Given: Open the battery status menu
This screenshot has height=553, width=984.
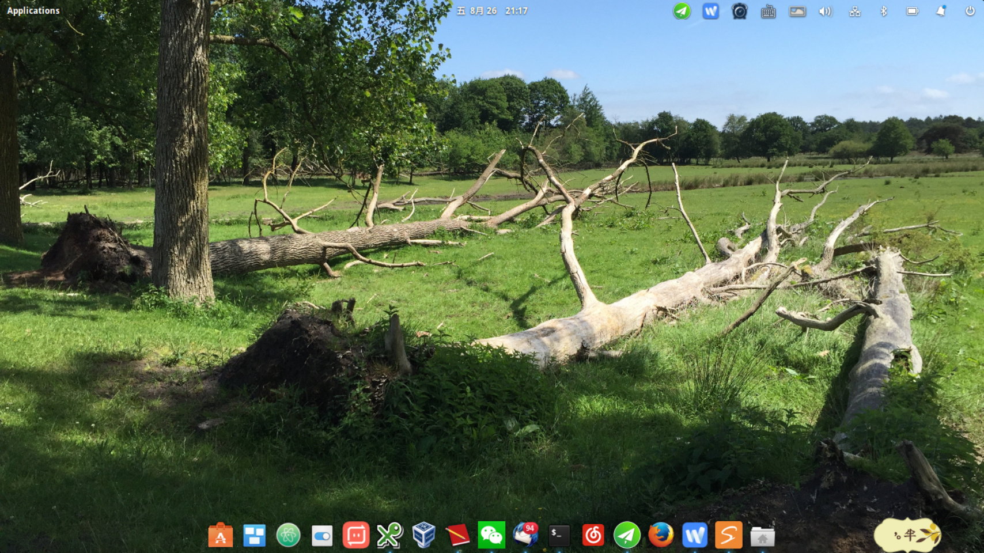Looking at the screenshot, I should pyautogui.click(x=912, y=10).
